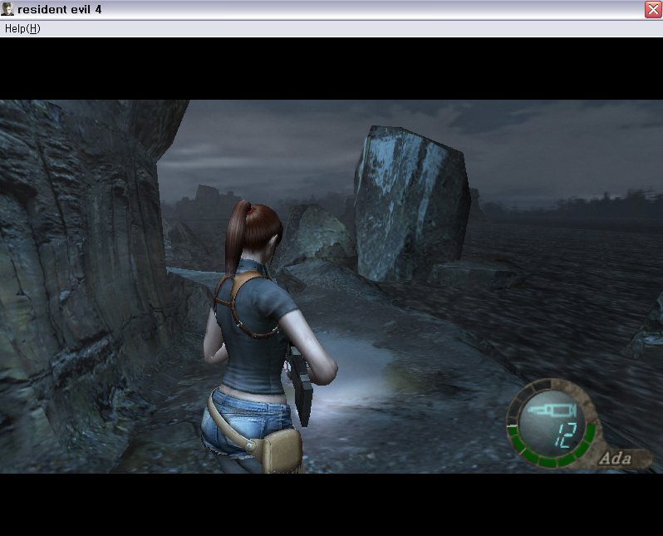Click the green health ring gauge

(551, 445)
